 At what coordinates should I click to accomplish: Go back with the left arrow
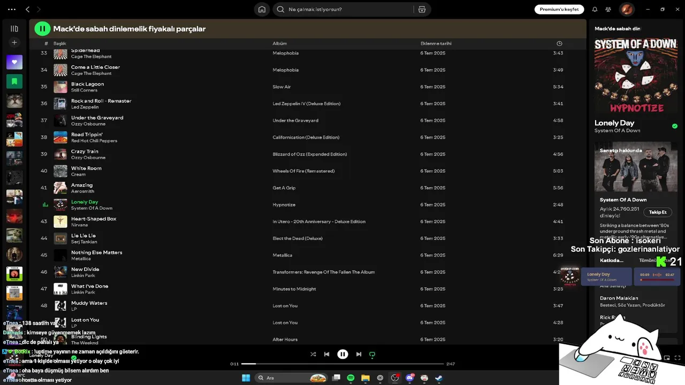tap(28, 9)
